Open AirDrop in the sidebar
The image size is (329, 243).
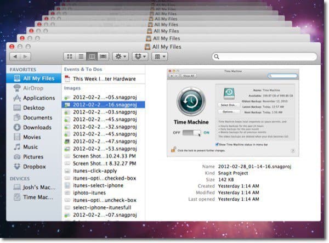tap(34, 88)
